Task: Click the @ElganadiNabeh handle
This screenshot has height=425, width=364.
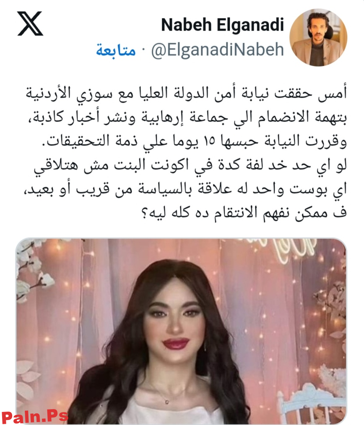Action: [218, 50]
